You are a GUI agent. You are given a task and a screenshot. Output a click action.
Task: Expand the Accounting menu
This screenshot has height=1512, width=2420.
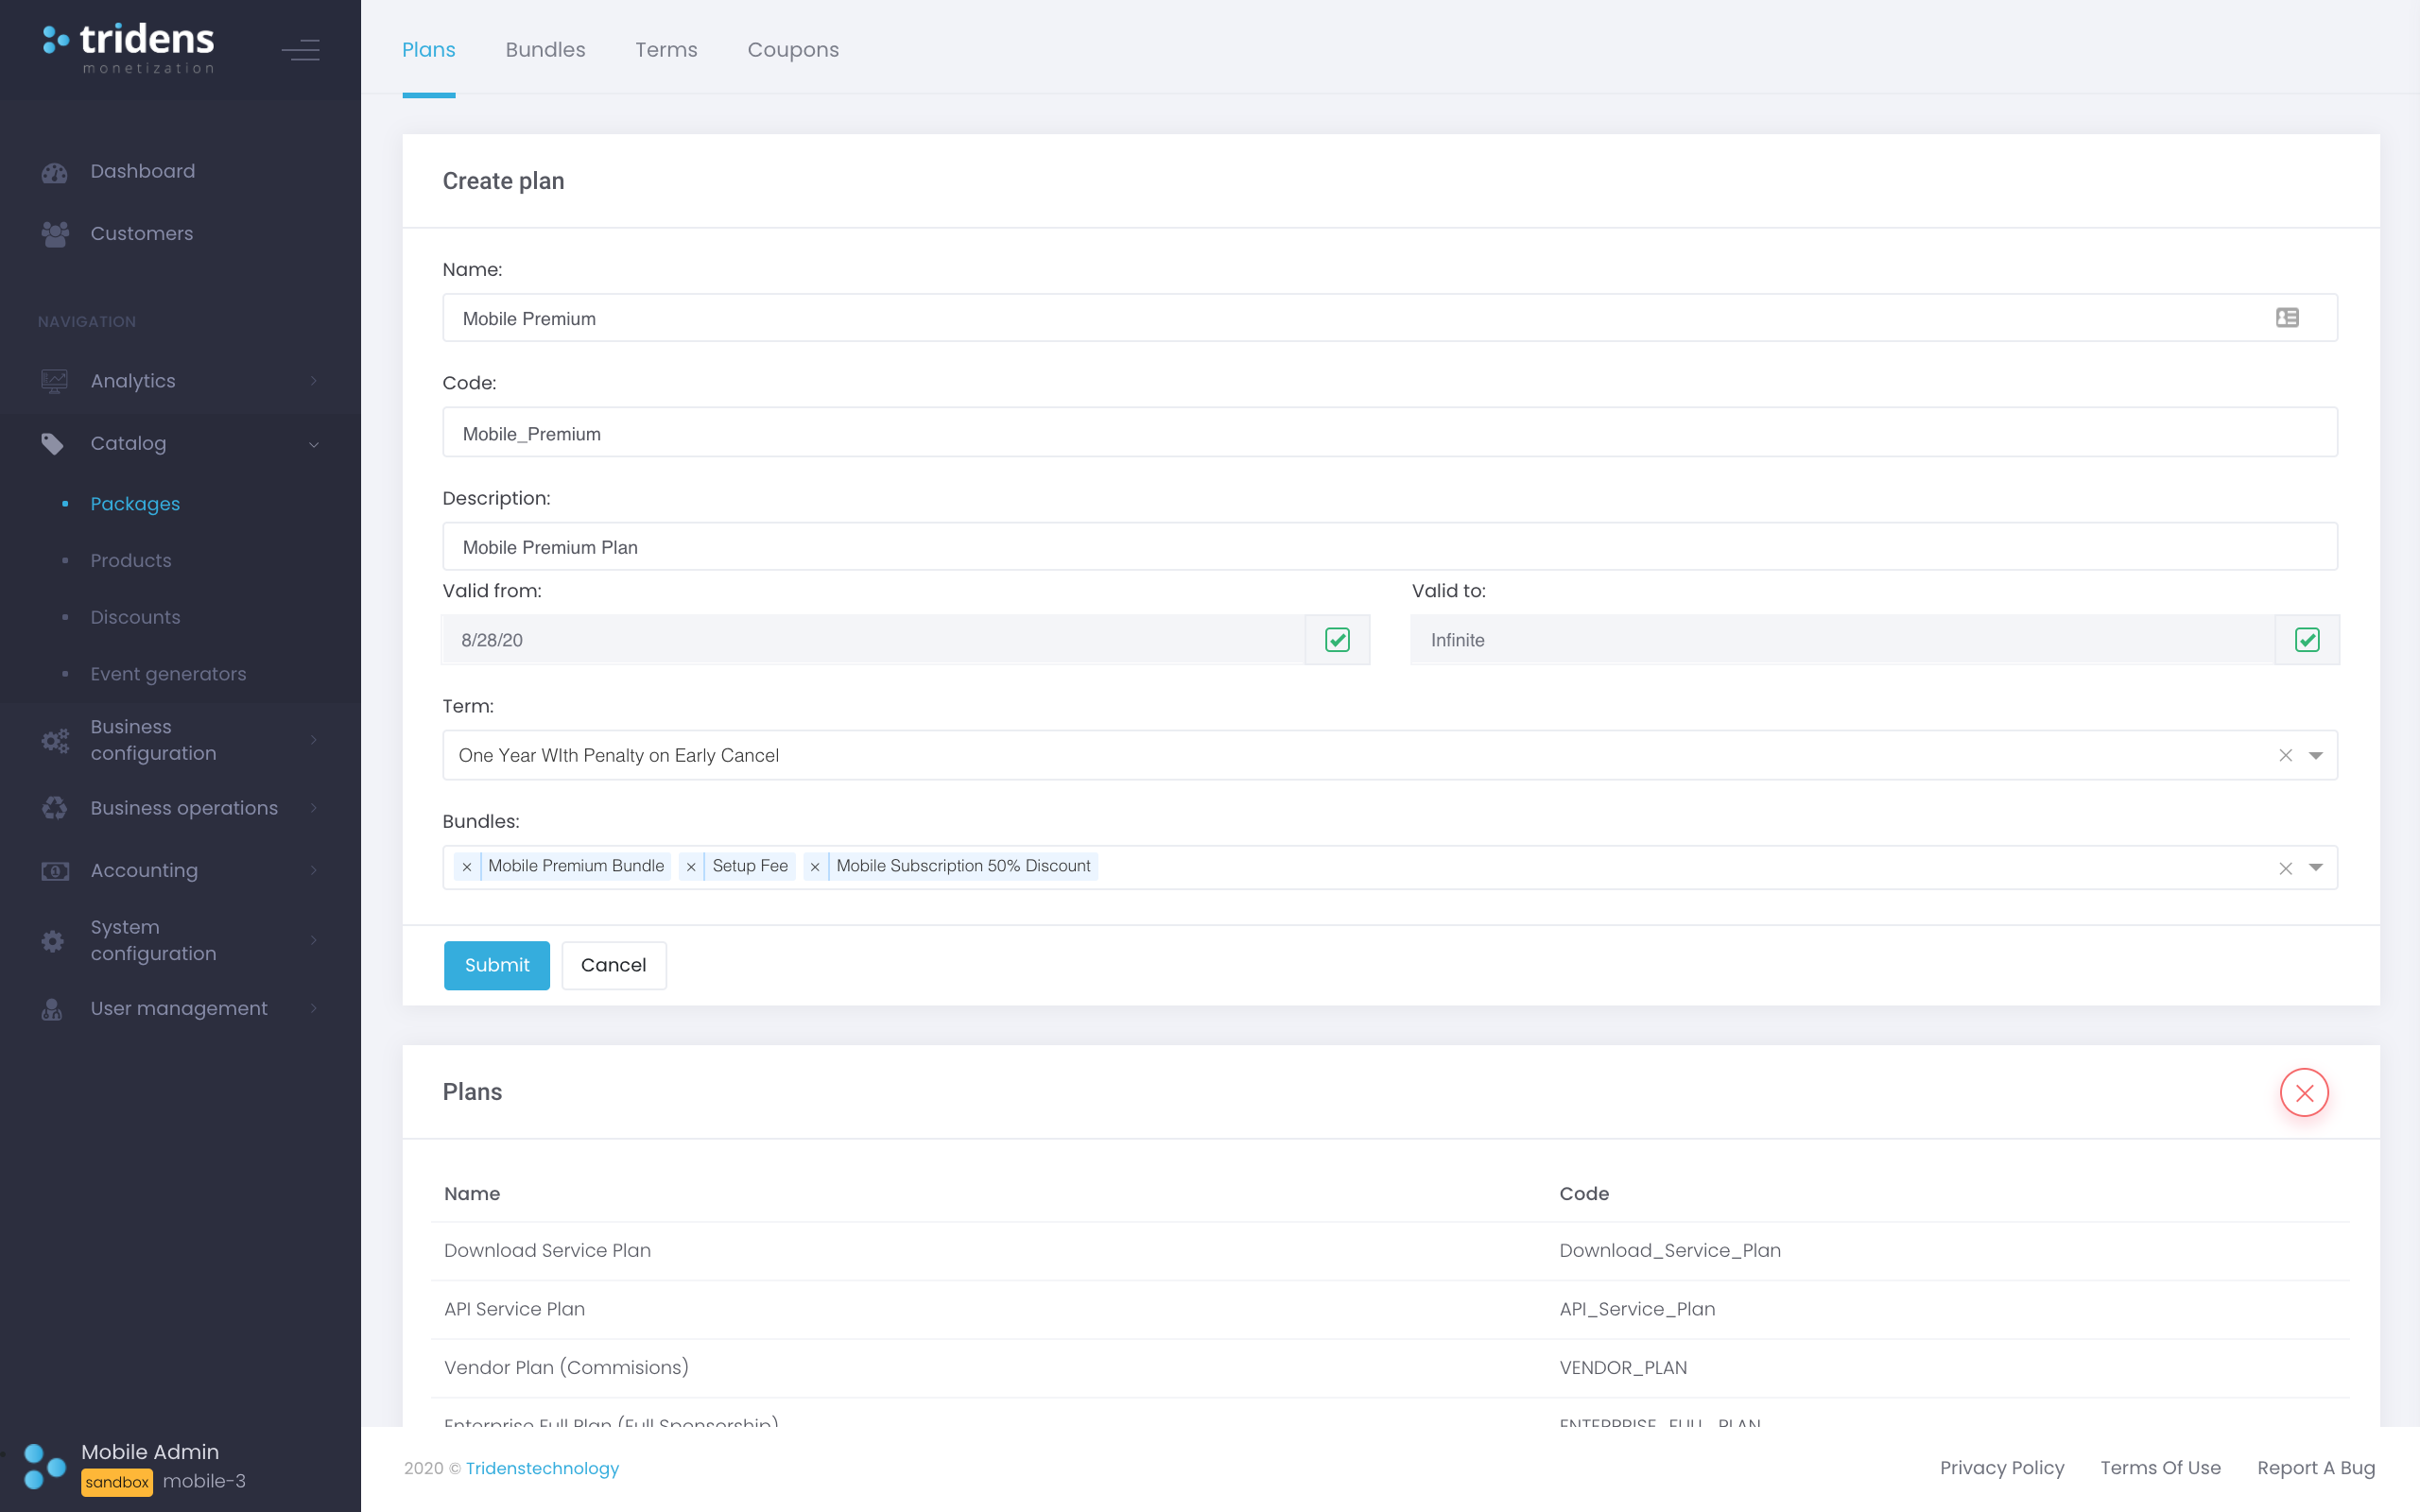(314, 871)
